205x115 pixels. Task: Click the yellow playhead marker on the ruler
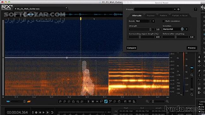[81, 19]
